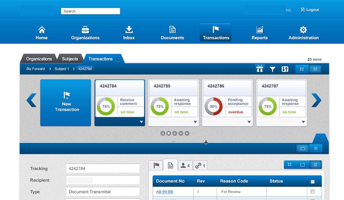This screenshot has width=344, height=200.
Task: Expand dropdown arrow on card 4242785
Action: tap(195, 122)
